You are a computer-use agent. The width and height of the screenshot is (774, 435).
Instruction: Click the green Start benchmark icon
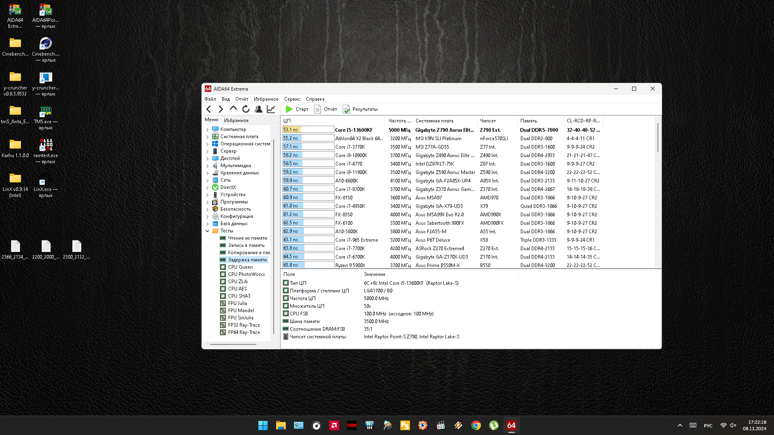pyautogui.click(x=289, y=109)
